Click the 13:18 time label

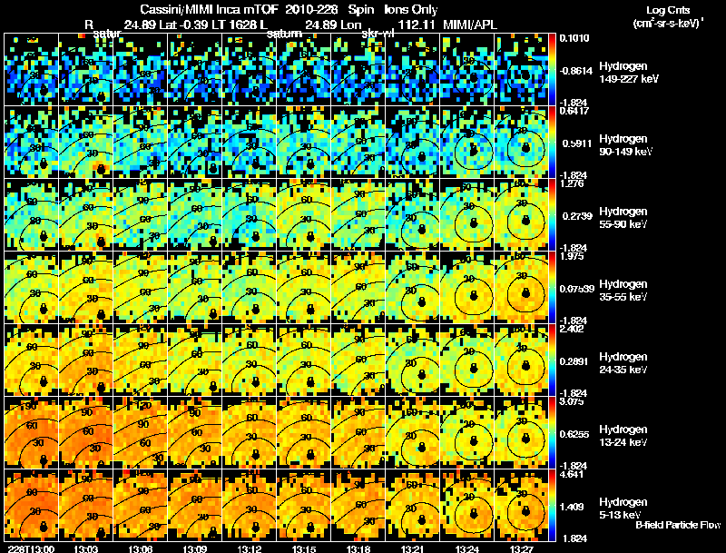click(x=358, y=549)
